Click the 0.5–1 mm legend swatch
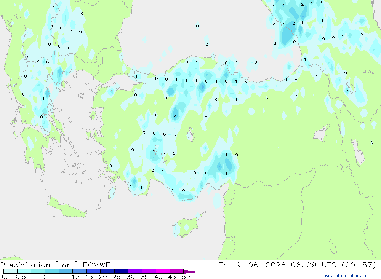Screen dimensions: 381x279 click(x=24, y=271)
